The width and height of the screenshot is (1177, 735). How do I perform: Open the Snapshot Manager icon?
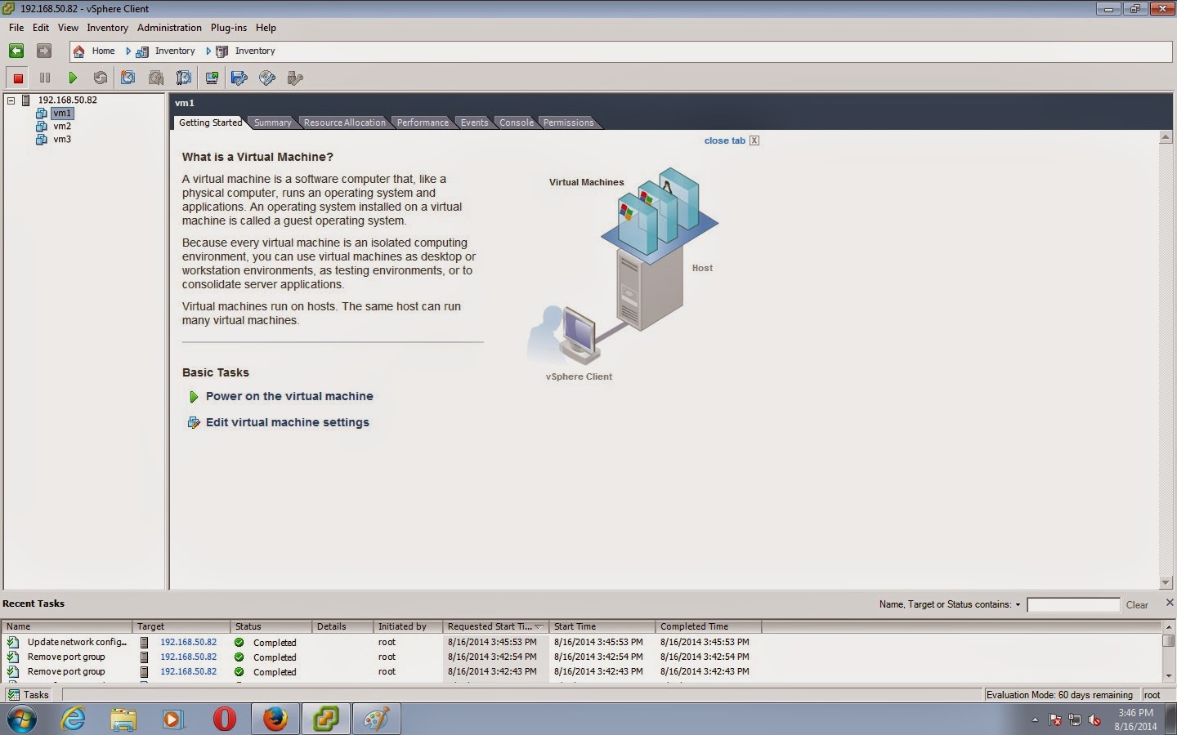[x=184, y=78]
